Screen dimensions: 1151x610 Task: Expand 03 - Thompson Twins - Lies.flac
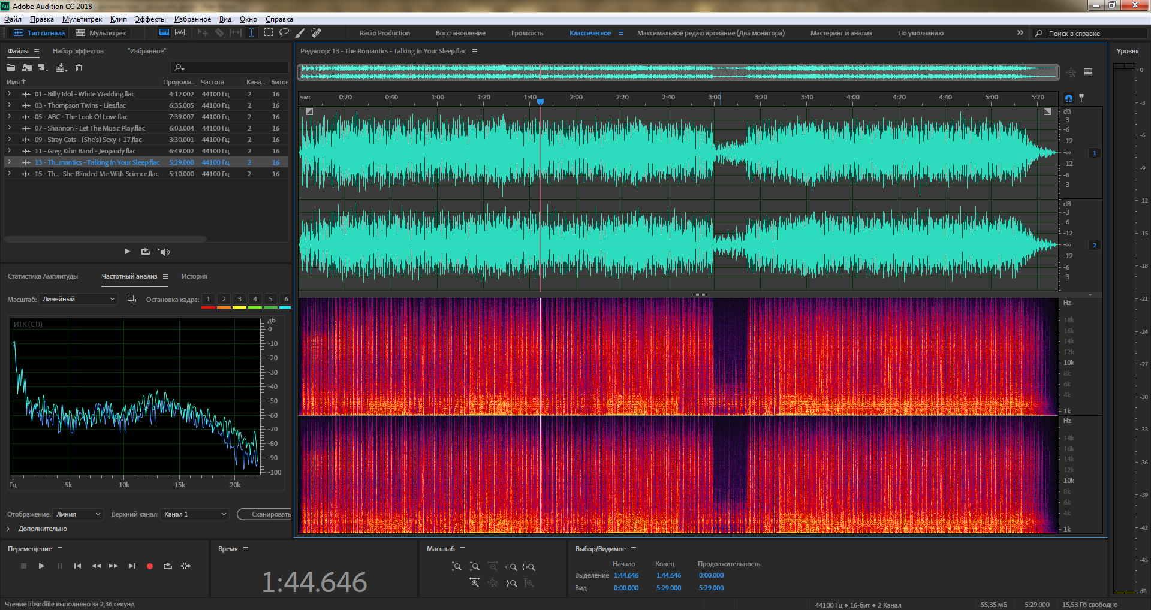point(10,105)
